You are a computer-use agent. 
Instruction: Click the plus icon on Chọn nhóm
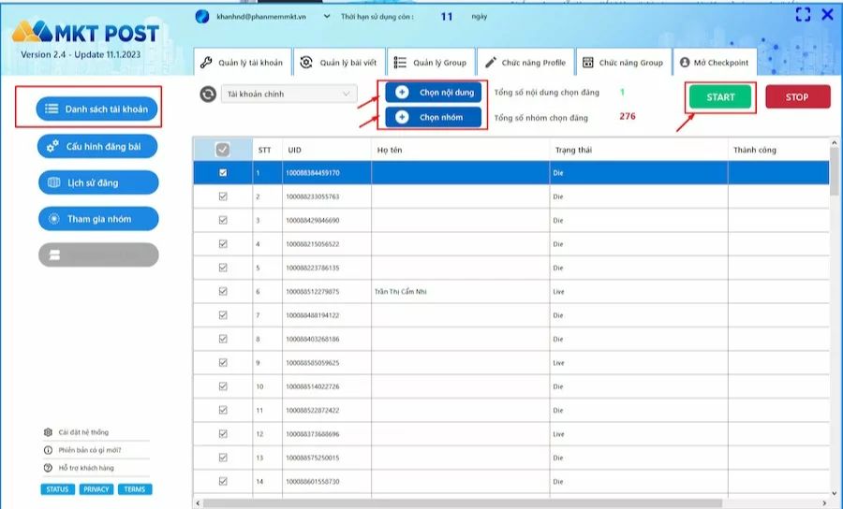pyautogui.click(x=402, y=117)
